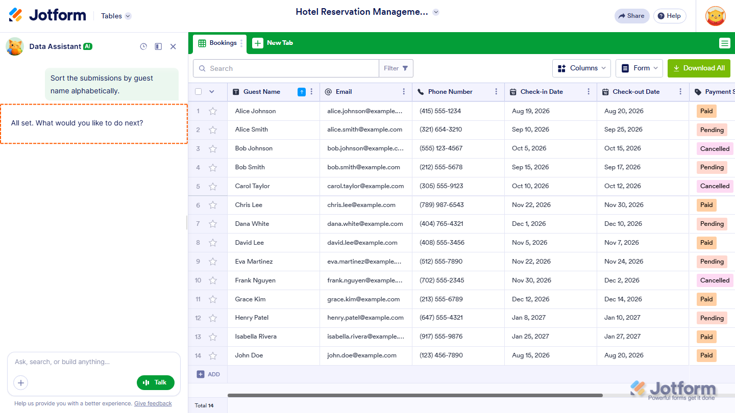Image resolution: width=735 pixels, height=413 pixels.
Task: Click the plus attachment button in chat
Action: click(21, 382)
